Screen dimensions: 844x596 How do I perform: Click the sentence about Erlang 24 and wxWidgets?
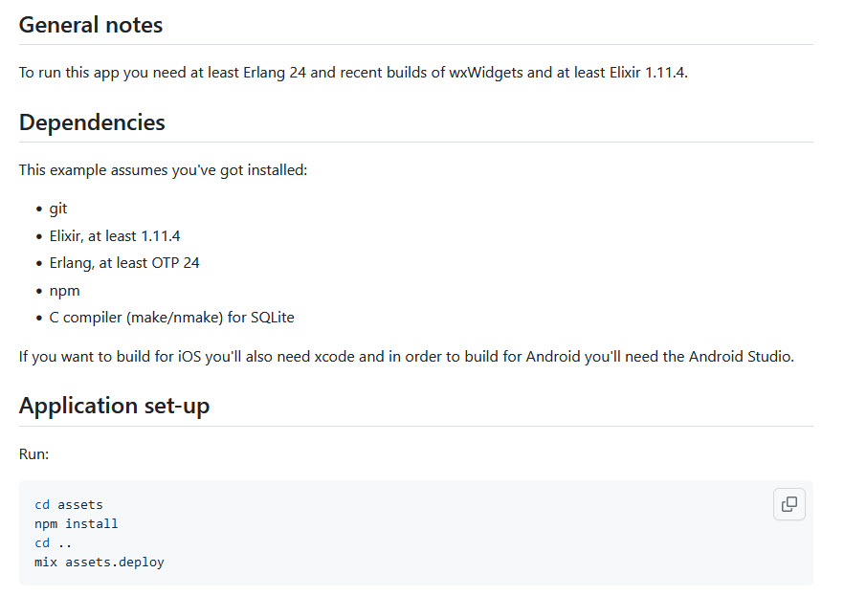point(353,72)
